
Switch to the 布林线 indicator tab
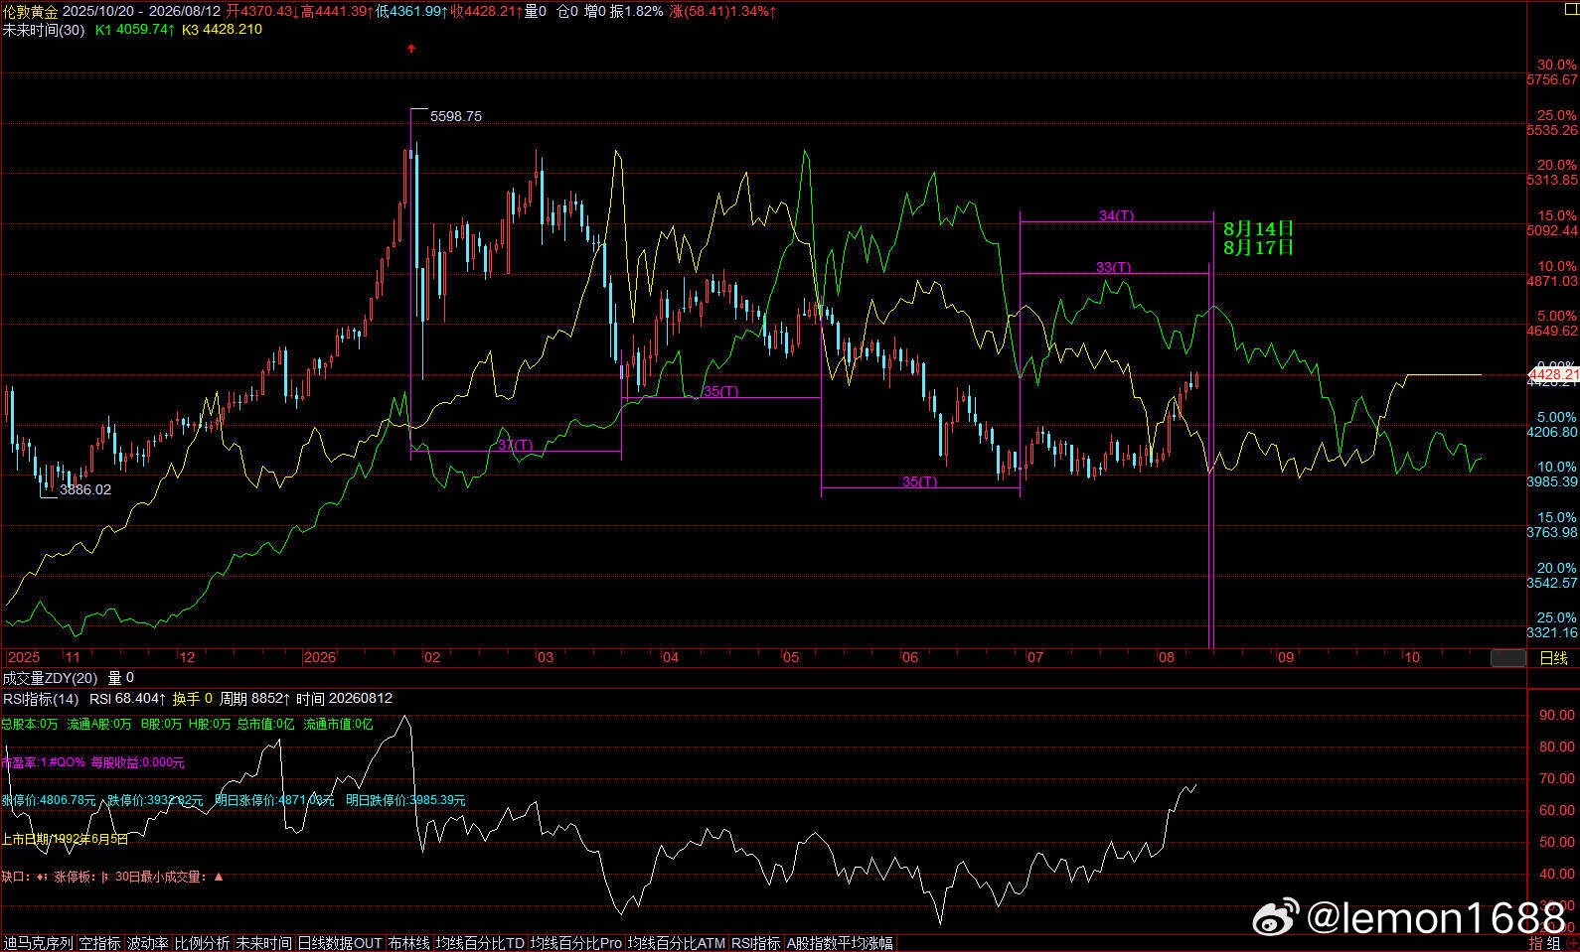[x=408, y=943]
